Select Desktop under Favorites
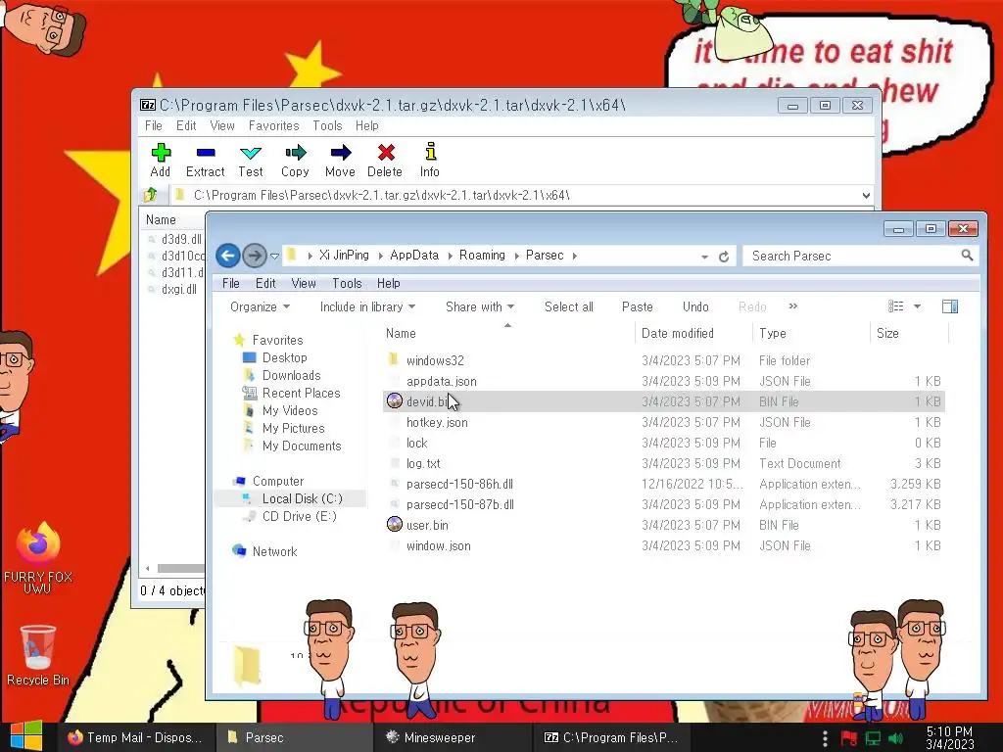This screenshot has height=752, width=1003. (x=285, y=357)
